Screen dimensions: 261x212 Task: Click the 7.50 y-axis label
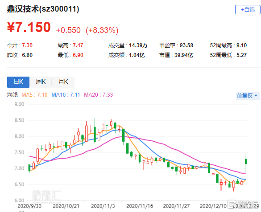point(19,152)
